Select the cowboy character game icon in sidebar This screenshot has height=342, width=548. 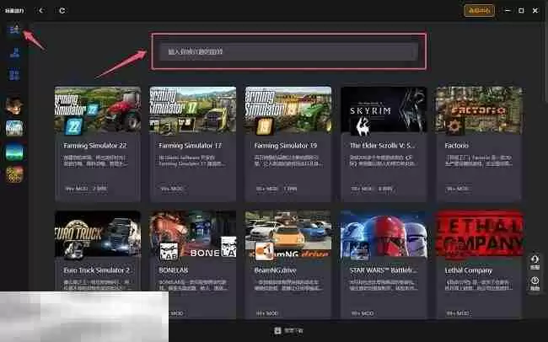pyautogui.click(x=13, y=105)
